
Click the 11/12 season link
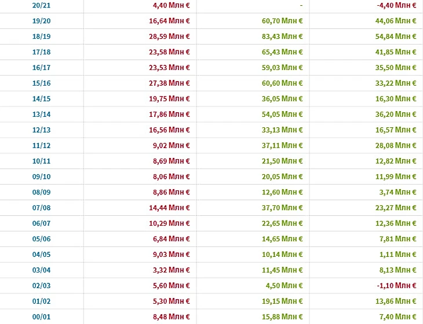click(41, 146)
